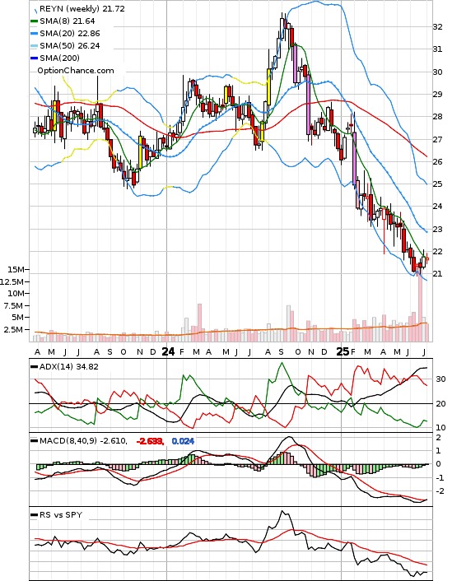This screenshot has width=466, height=581.
Task: Click the blue SMA(20) legend swatch
Action: click(x=34, y=34)
